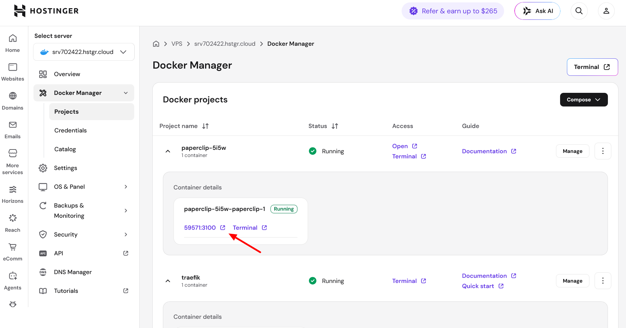The image size is (626, 328).
Task: Select Credentials submenu item
Action: [x=70, y=130]
